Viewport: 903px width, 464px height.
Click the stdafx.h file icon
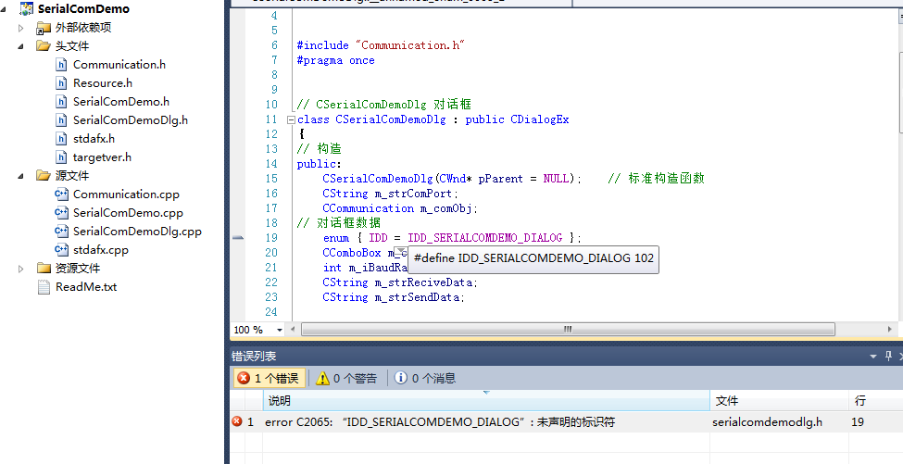pos(61,139)
